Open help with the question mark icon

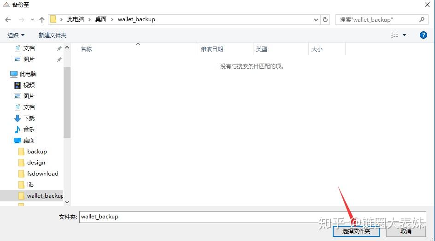pos(423,35)
